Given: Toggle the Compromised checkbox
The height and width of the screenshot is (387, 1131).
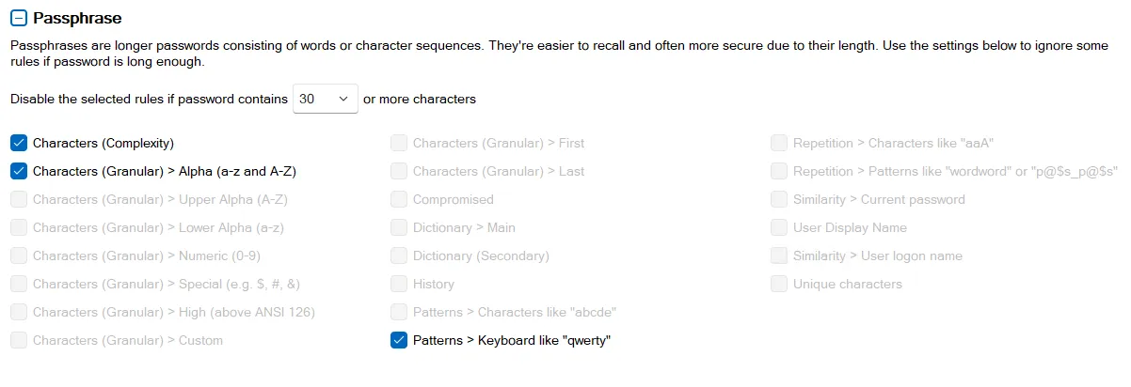Looking at the screenshot, I should point(399,199).
